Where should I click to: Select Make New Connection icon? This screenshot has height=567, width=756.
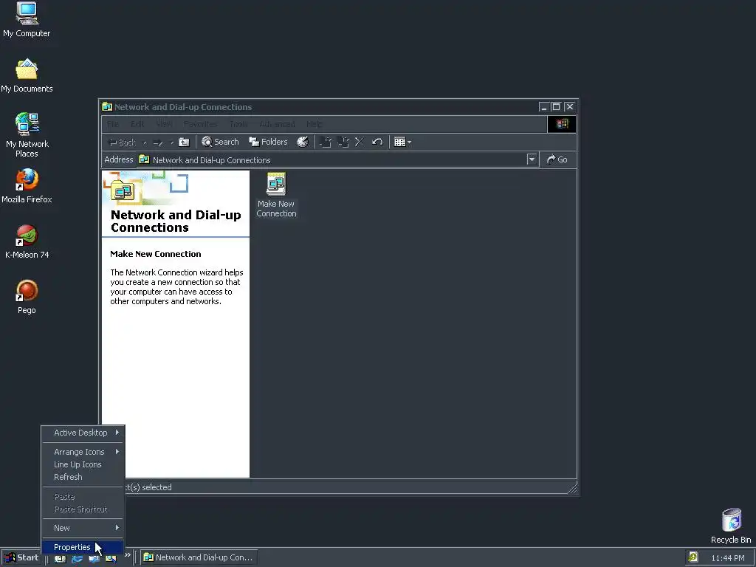(276, 195)
